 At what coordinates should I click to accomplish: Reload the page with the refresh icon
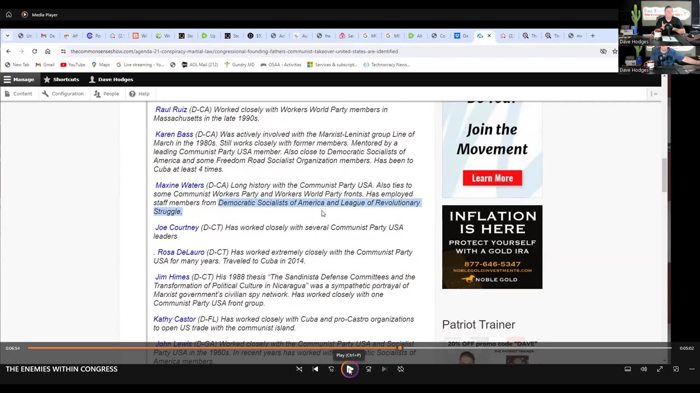[34, 51]
